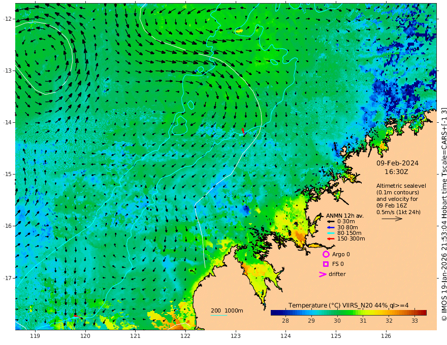Click the red 150-300m legend arrow

click(x=331, y=239)
